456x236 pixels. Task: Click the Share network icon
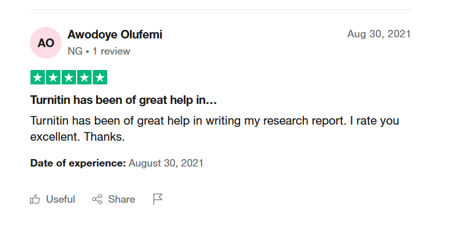[x=97, y=199]
